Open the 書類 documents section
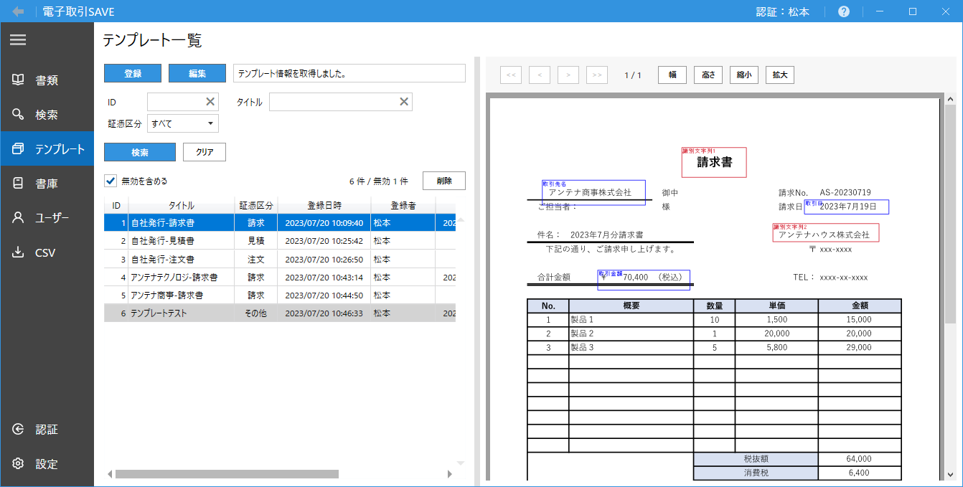963x487 pixels. (x=47, y=80)
